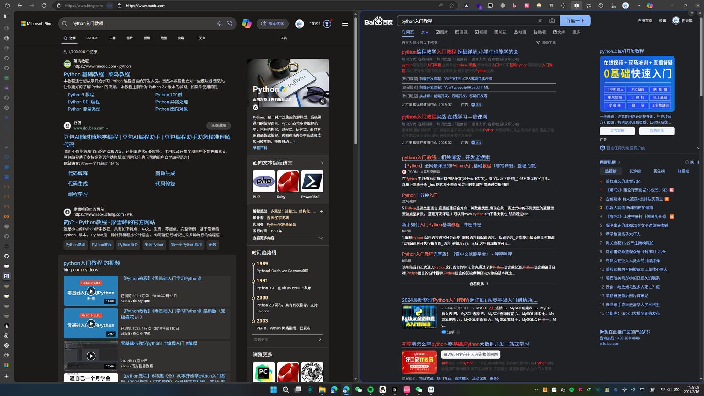Click Baidu camera image search icon
The image size is (704, 396).
pos(552,21)
